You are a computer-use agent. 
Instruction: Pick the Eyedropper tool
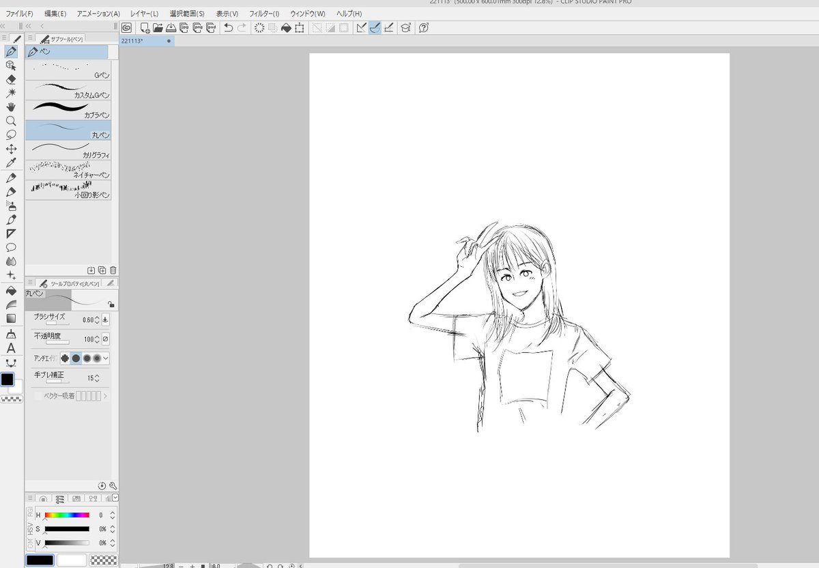tap(11, 163)
